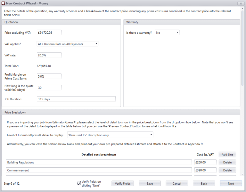The image size is (246, 192).
Task: Toggle 'Verify fields on clicking Next' checkbox
Action: tap(79, 183)
